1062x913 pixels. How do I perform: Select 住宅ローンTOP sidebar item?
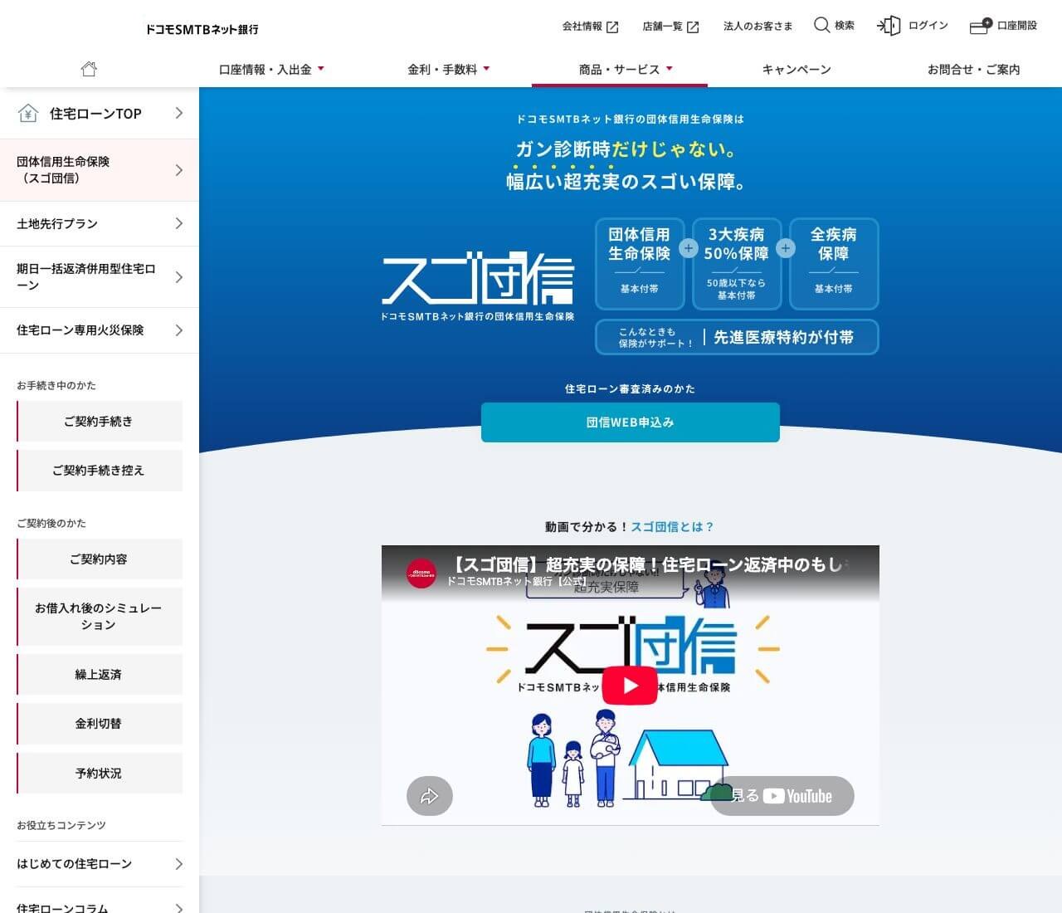[100, 113]
